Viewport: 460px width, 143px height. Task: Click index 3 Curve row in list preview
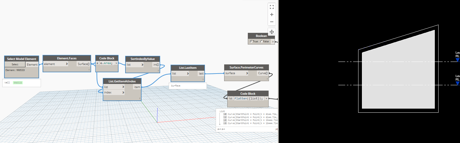250,123
